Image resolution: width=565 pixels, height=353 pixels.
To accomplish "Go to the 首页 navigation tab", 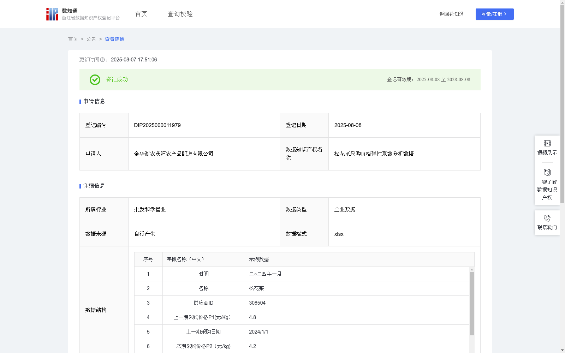I will coord(141,14).
